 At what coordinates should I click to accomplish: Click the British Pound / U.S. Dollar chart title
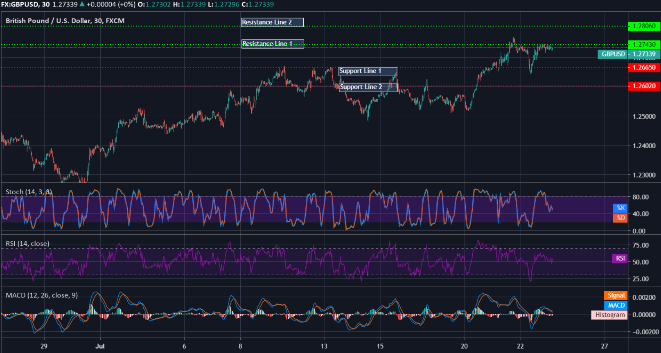click(65, 21)
